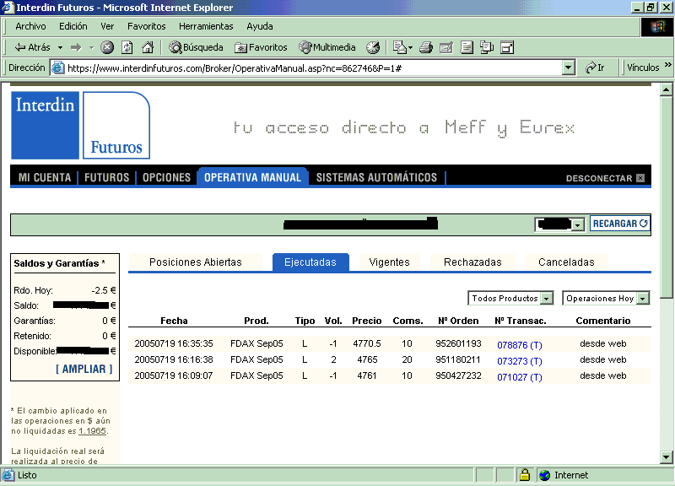Click the Edit page toolbar icon
675x486 pixels.
click(x=446, y=47)
